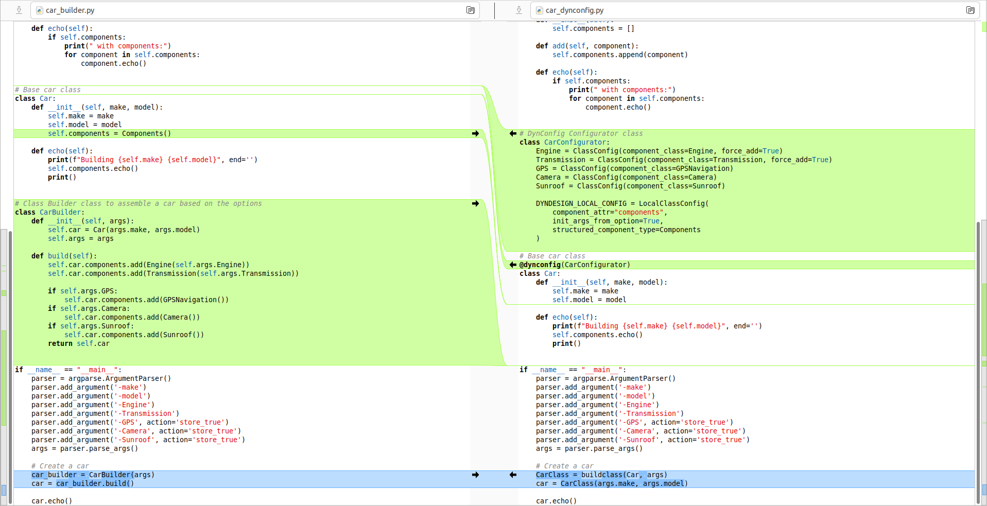This screenshot has height=506, width=987.
Task: Click 'car = CarClass(args.make, args.model)' line
Action: click(x=612, y=483)
